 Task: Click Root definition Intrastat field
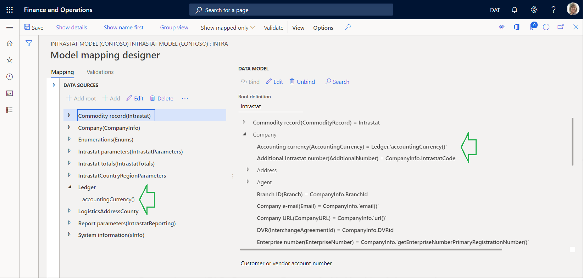(271, 106)
